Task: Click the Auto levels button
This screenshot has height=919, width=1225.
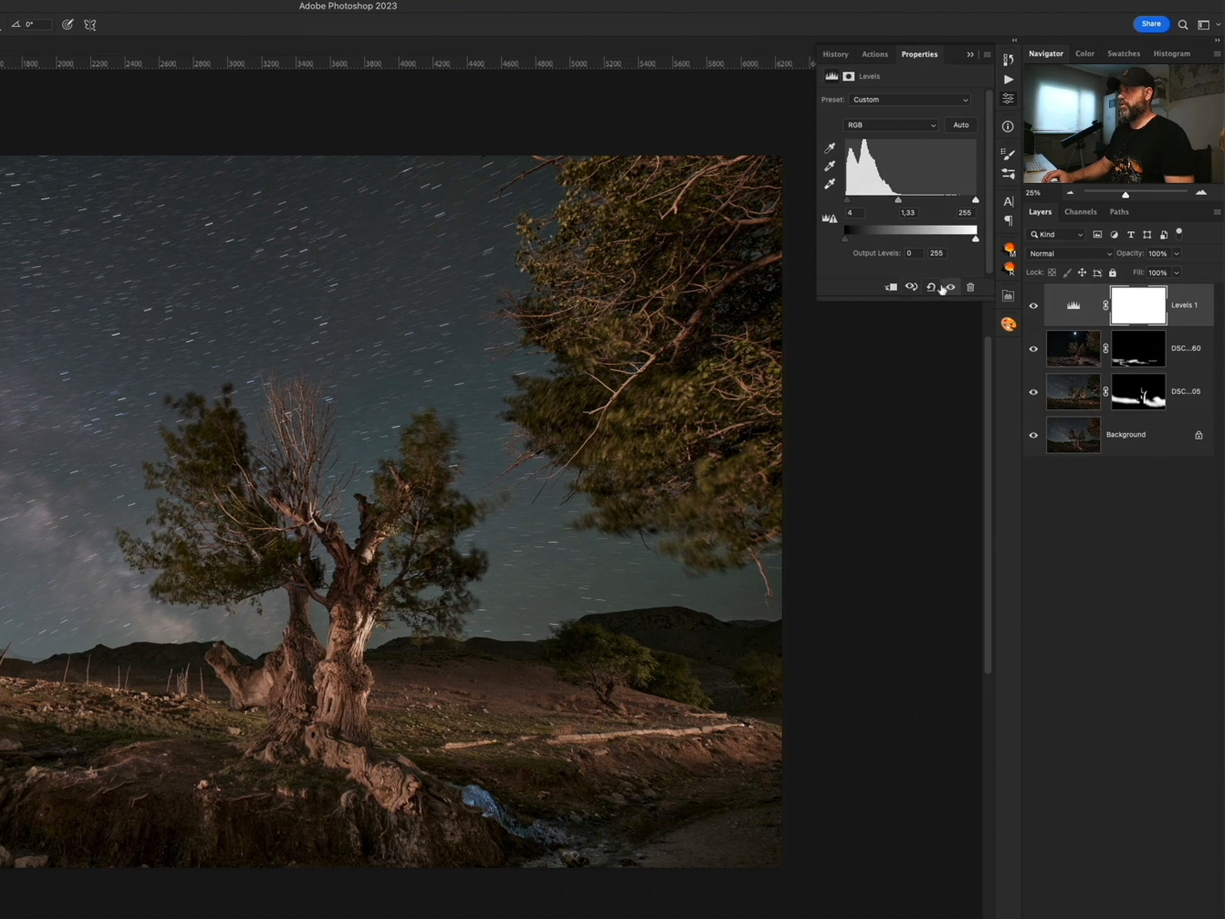Action: (960, 125)
